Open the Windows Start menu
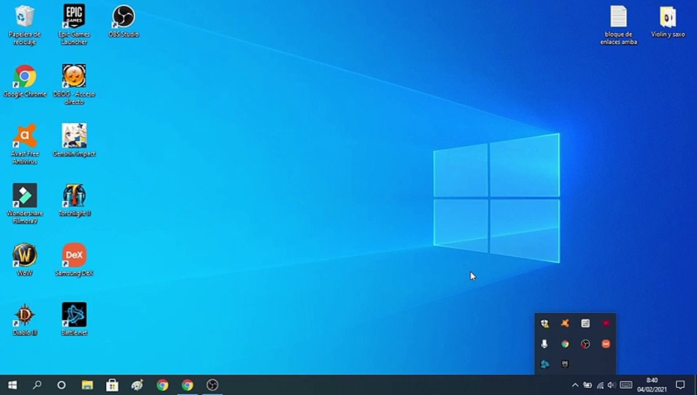This screenshot has height=395, width=697. click(12, 385)
